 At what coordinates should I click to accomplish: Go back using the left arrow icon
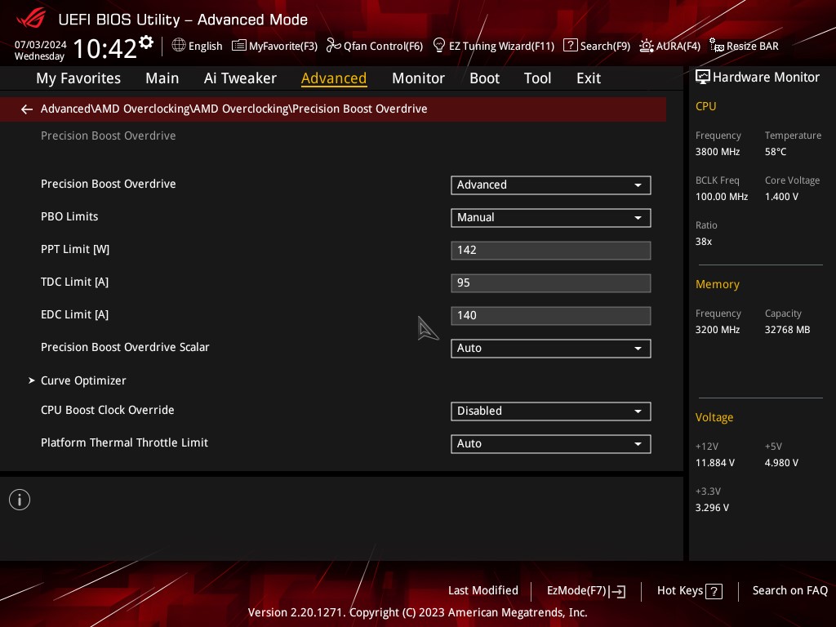point(27,109)
